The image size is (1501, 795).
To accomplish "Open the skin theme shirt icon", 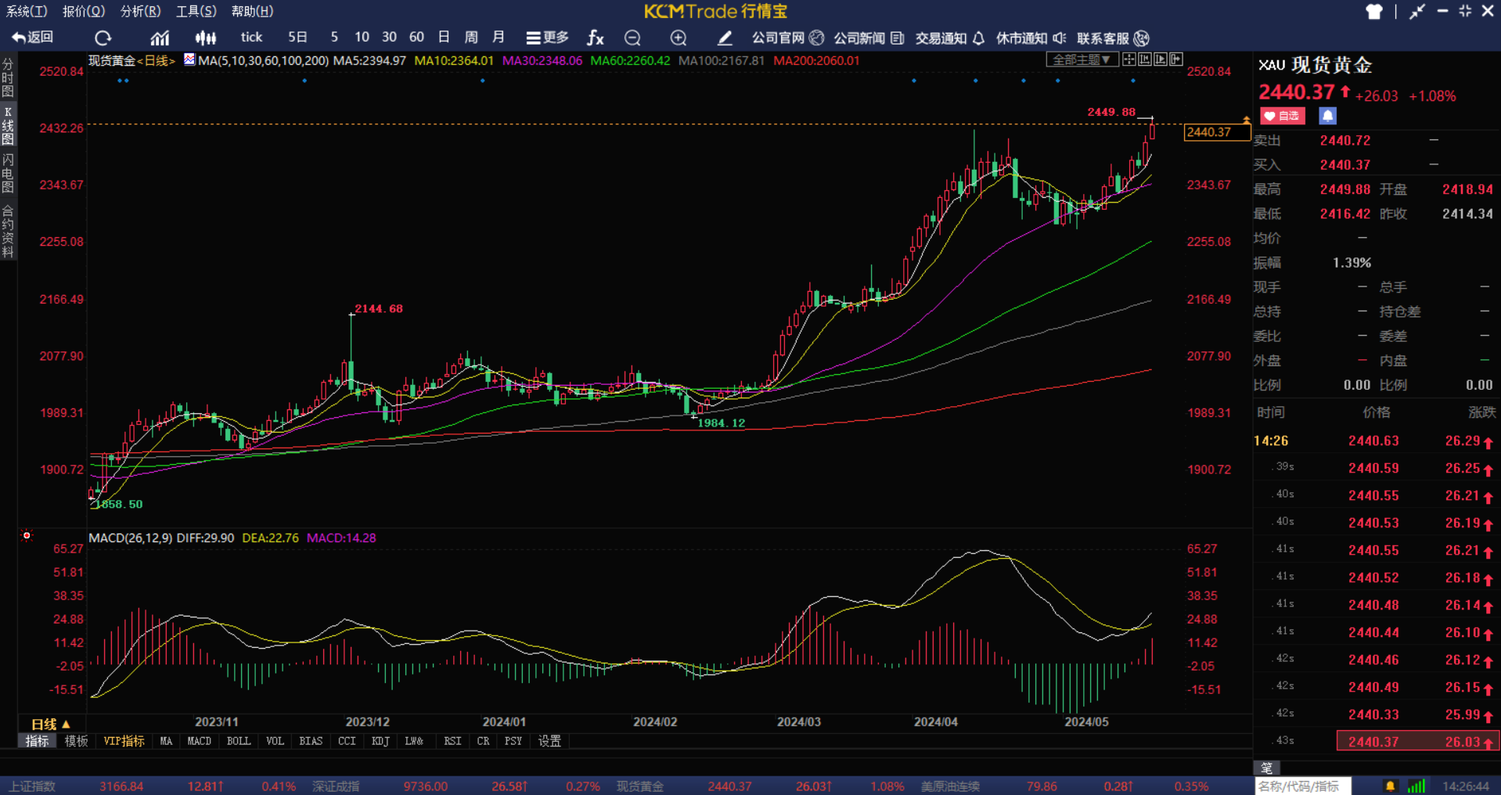I will pos(1374,11).
